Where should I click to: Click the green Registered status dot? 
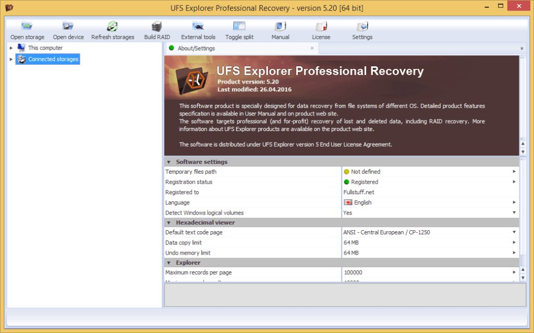click(x=347, y=182)
